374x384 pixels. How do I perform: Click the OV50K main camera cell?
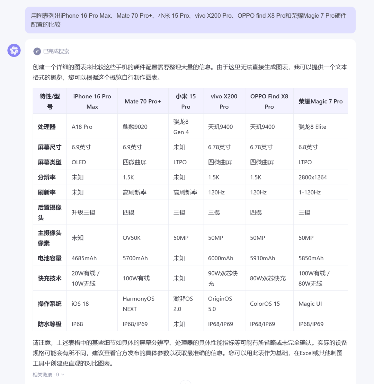pyautogui.click(x=143, y=238)
